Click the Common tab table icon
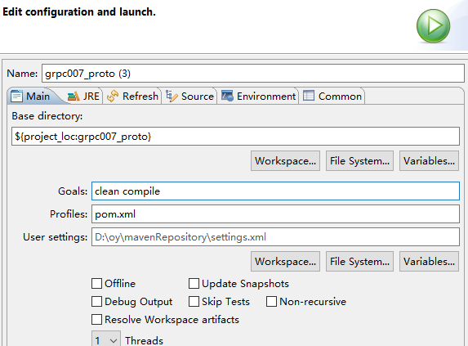468x346 pixels. coord(309,96)
